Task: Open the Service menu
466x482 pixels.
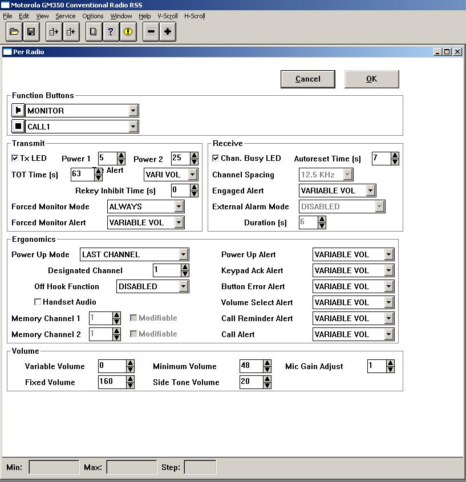Action: [65, 16]
